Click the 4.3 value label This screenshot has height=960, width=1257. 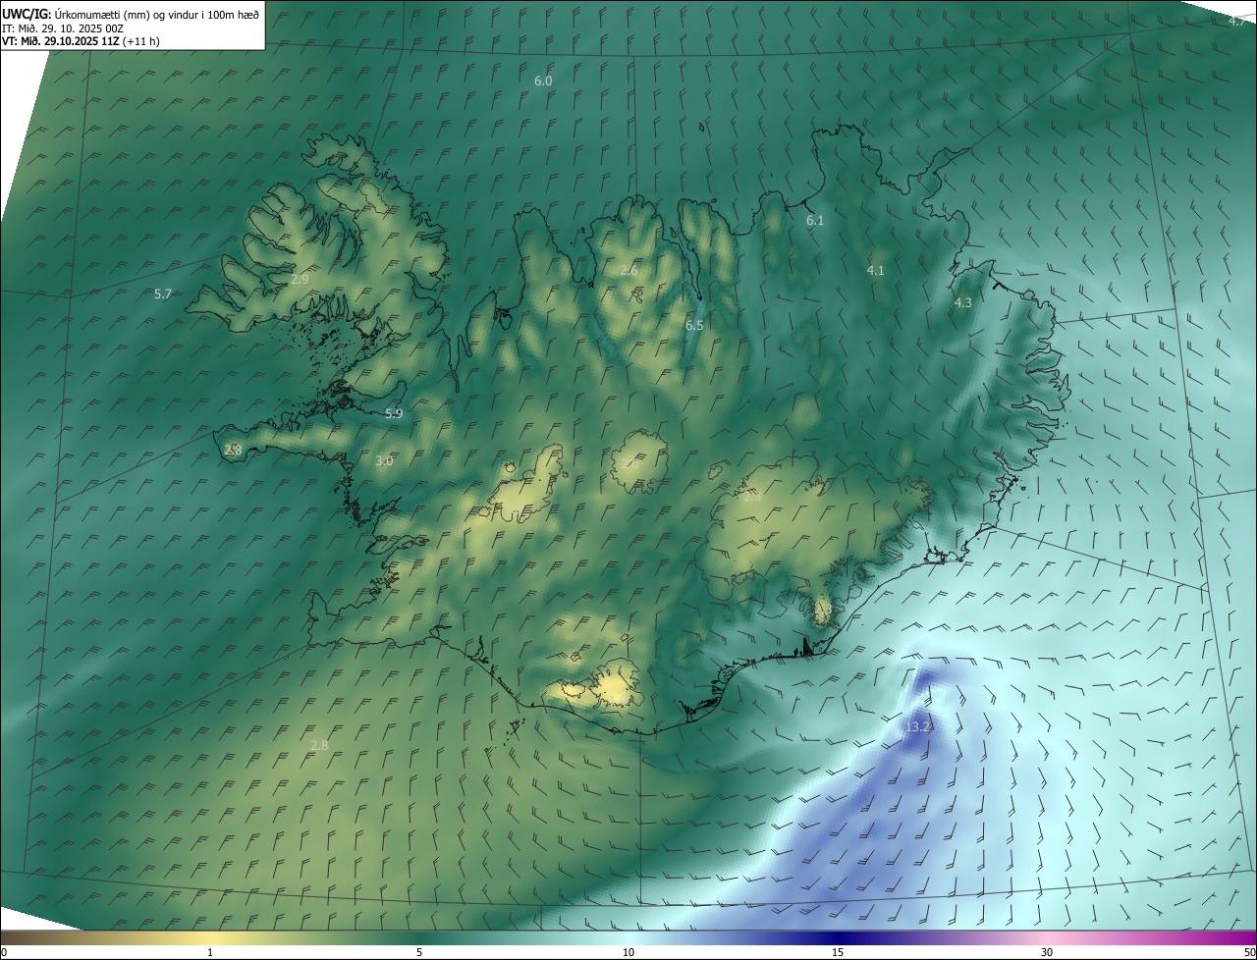pyautogui.click(x=963, y=303)
